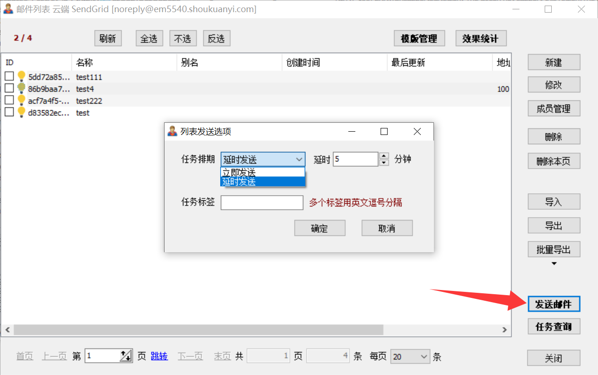Check the box for list test111
Screen dimensions: 598x375
pyautogui.click(x=9, y=76)
